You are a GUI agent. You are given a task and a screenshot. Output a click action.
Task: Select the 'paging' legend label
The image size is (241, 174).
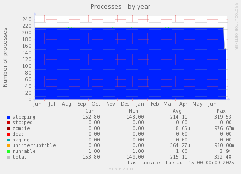[21, 140]
